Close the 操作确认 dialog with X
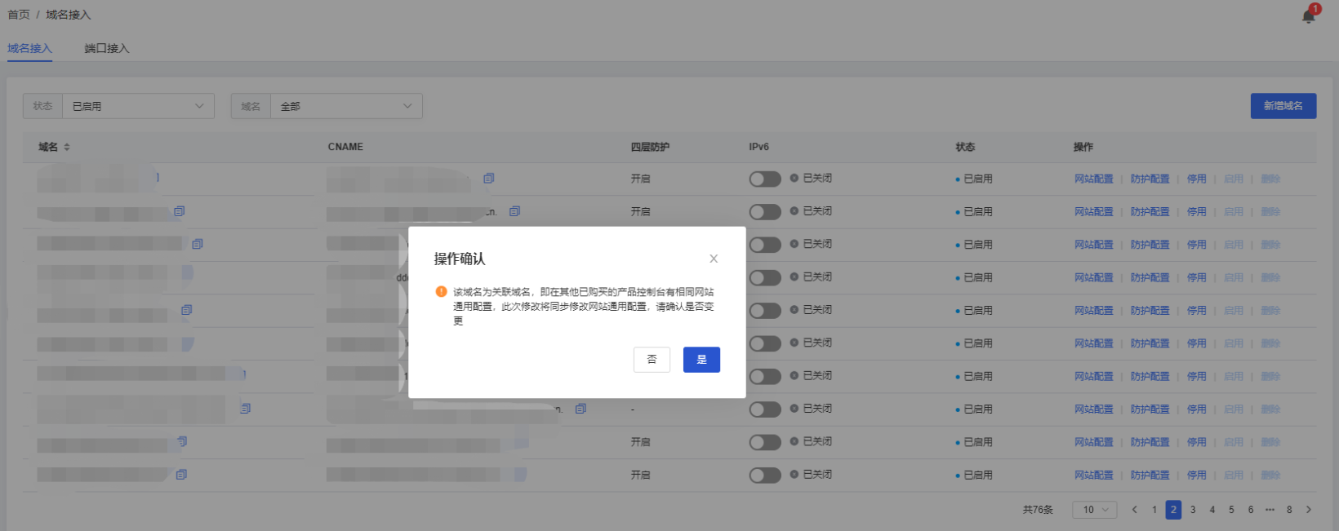Image resolution: width=1339 pixels, height=531 pixels. point(714,259)
